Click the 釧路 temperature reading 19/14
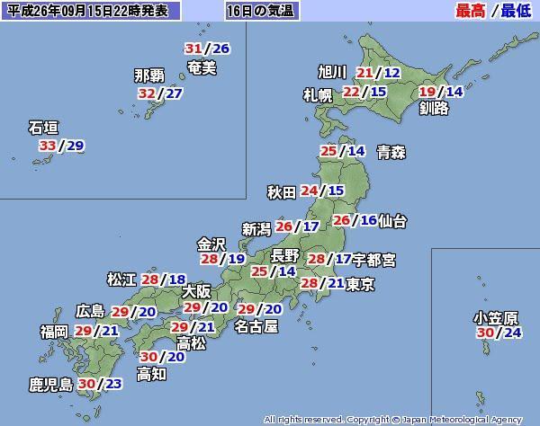 click(442, 92)
